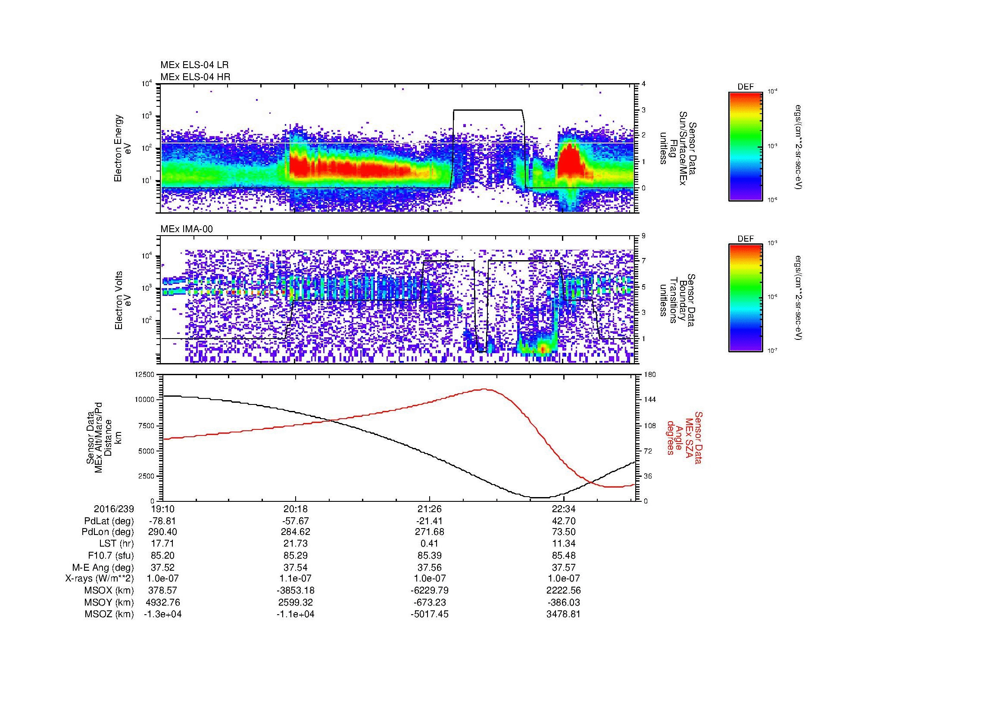
Task: Click the lower DEF color bar
Action: (x=745, y=298)
